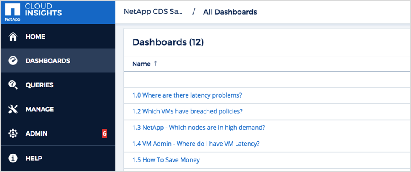Click the Queries magnifier icon
411x172 pixels.
(13, 85)
